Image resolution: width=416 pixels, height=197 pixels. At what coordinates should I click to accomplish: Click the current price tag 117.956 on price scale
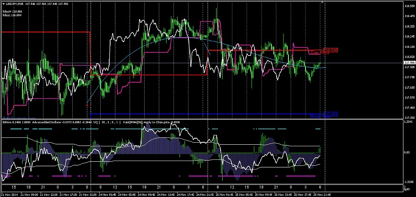click(x=409, y=63)
